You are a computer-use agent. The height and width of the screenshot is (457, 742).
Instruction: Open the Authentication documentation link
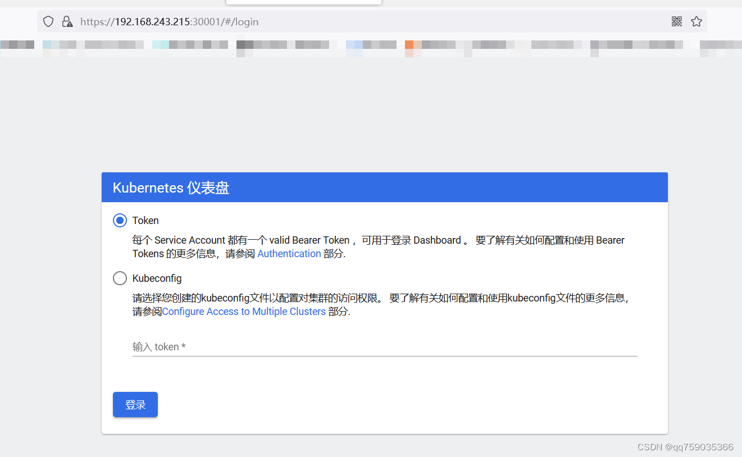click(x=289, y=254)
